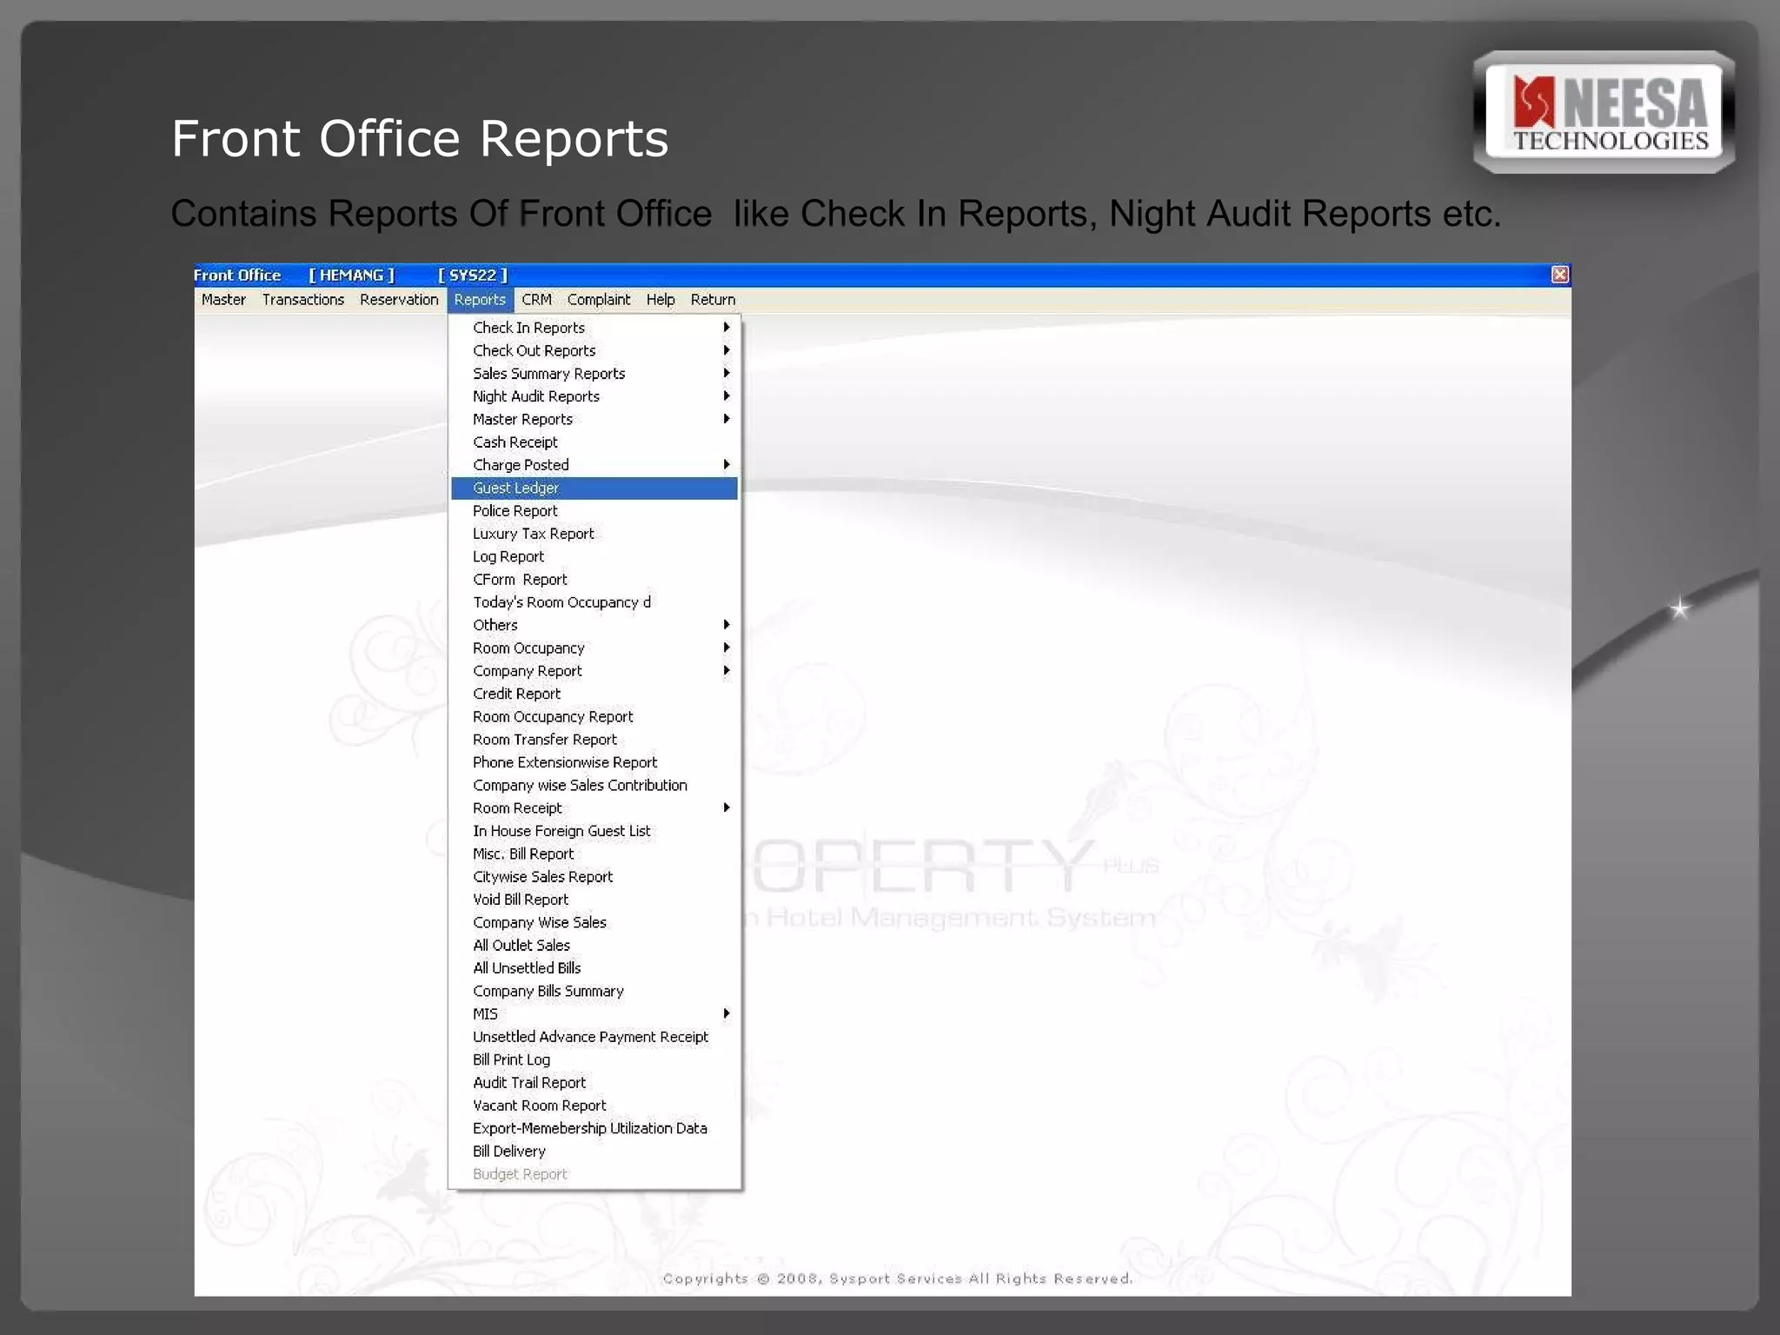The image size is (1780, 1335).
Task: Click the Return menu item
Action: pyautogui.click(x=713, y=300)
